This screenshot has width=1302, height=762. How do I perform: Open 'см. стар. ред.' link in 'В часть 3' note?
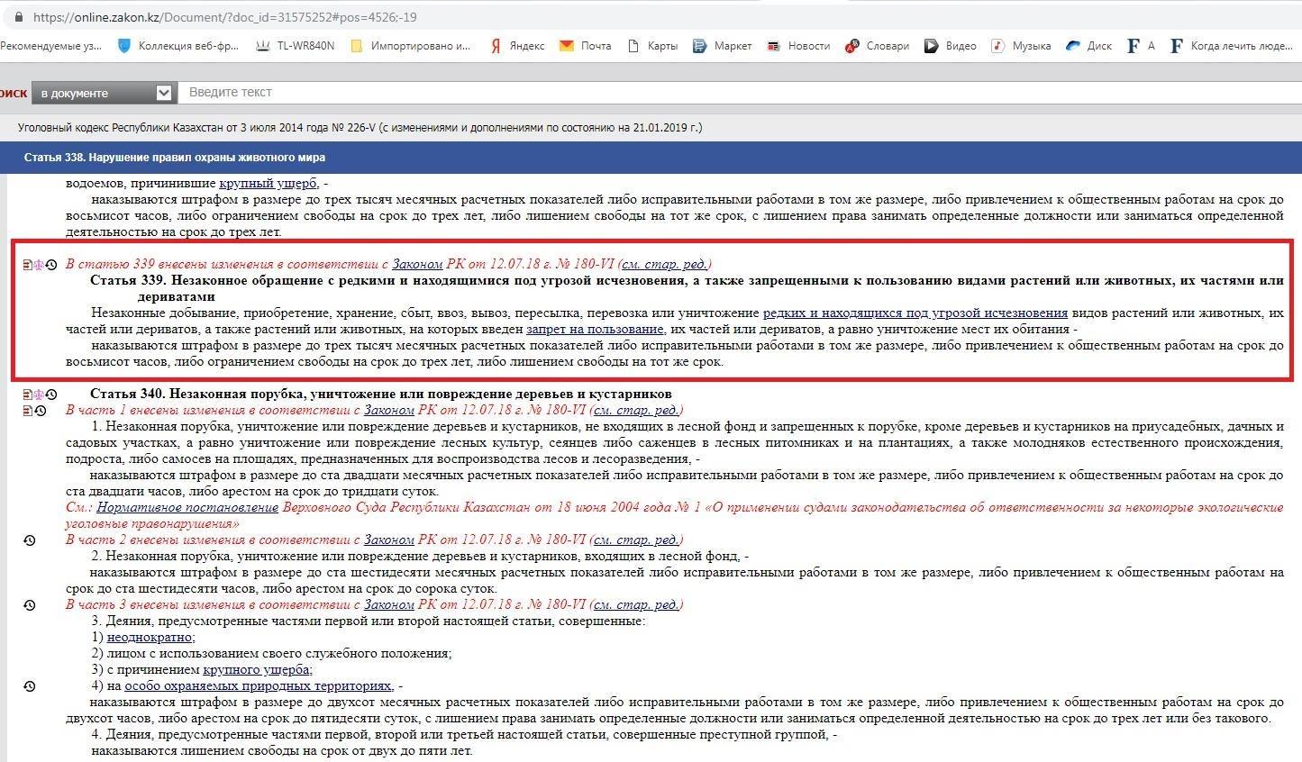tap(636, 605)
